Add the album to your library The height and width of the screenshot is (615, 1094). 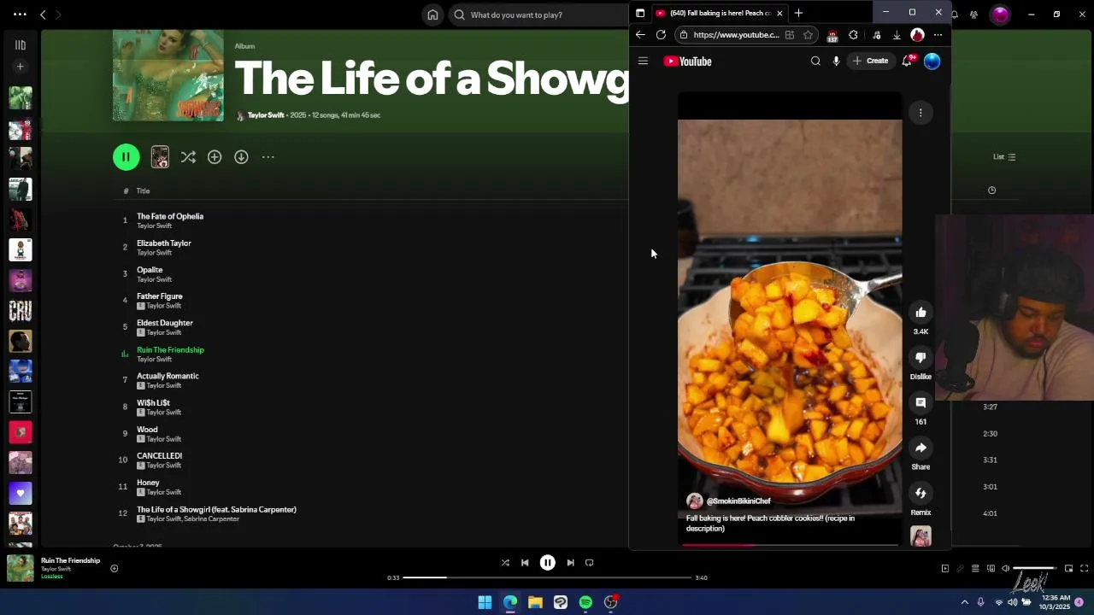click(215, 157)
